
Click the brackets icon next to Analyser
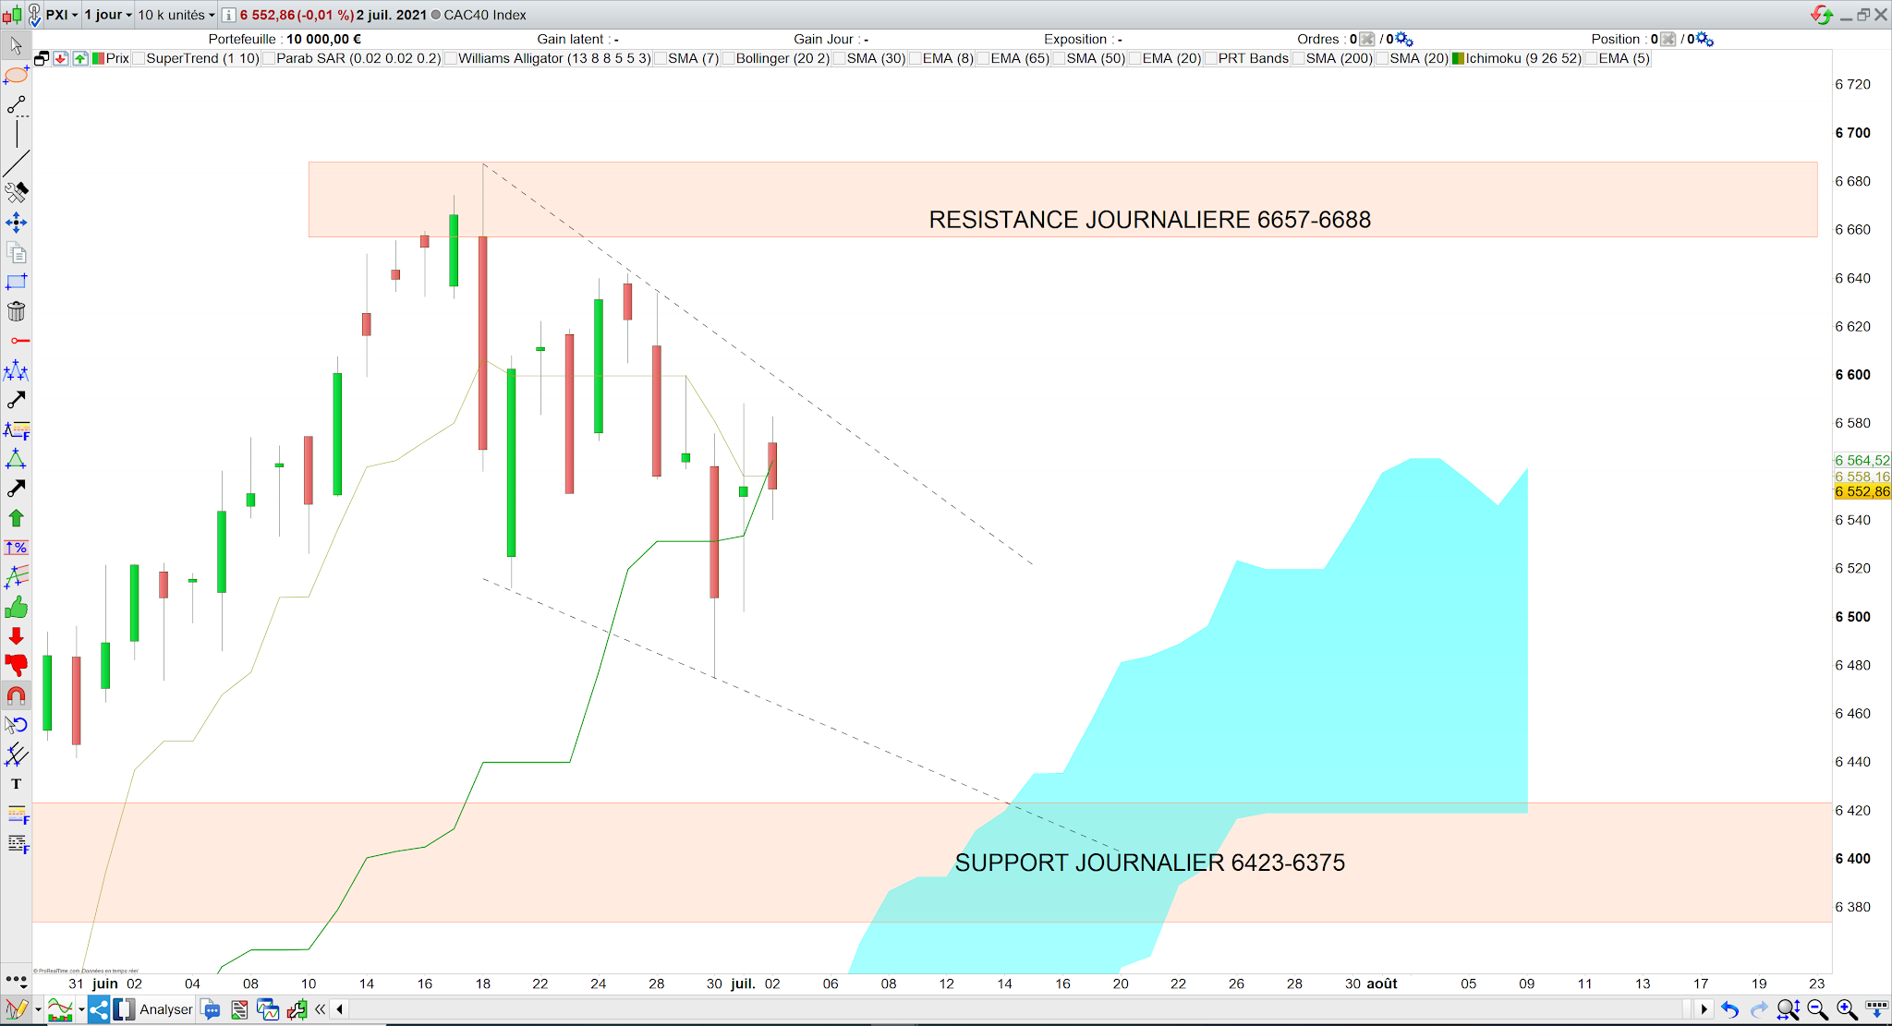[124, 1009]
